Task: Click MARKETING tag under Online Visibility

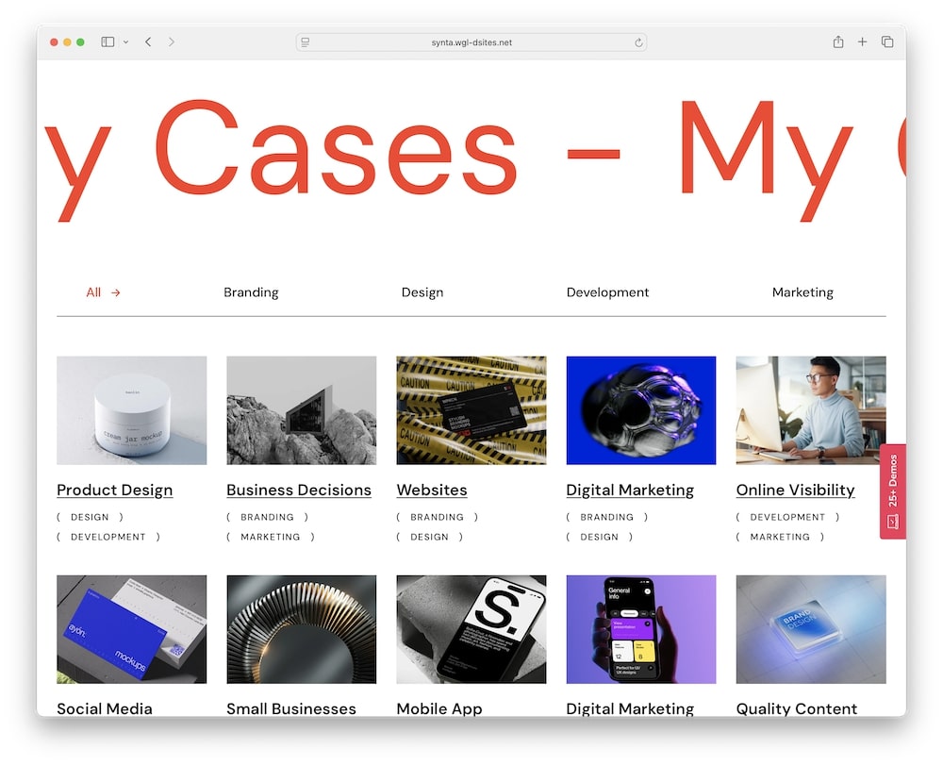Action: click(780, 537)
